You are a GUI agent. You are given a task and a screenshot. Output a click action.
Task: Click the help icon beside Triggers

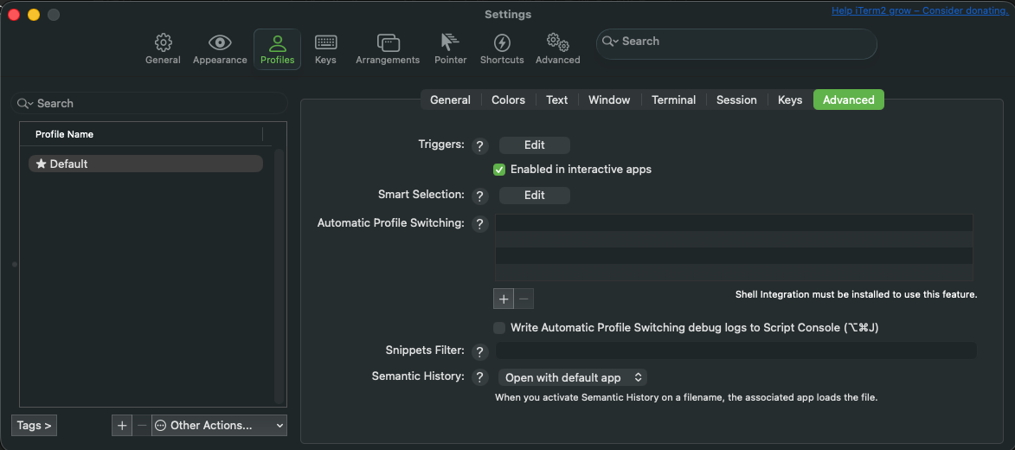pyautogui.click(x=481, y=145)
